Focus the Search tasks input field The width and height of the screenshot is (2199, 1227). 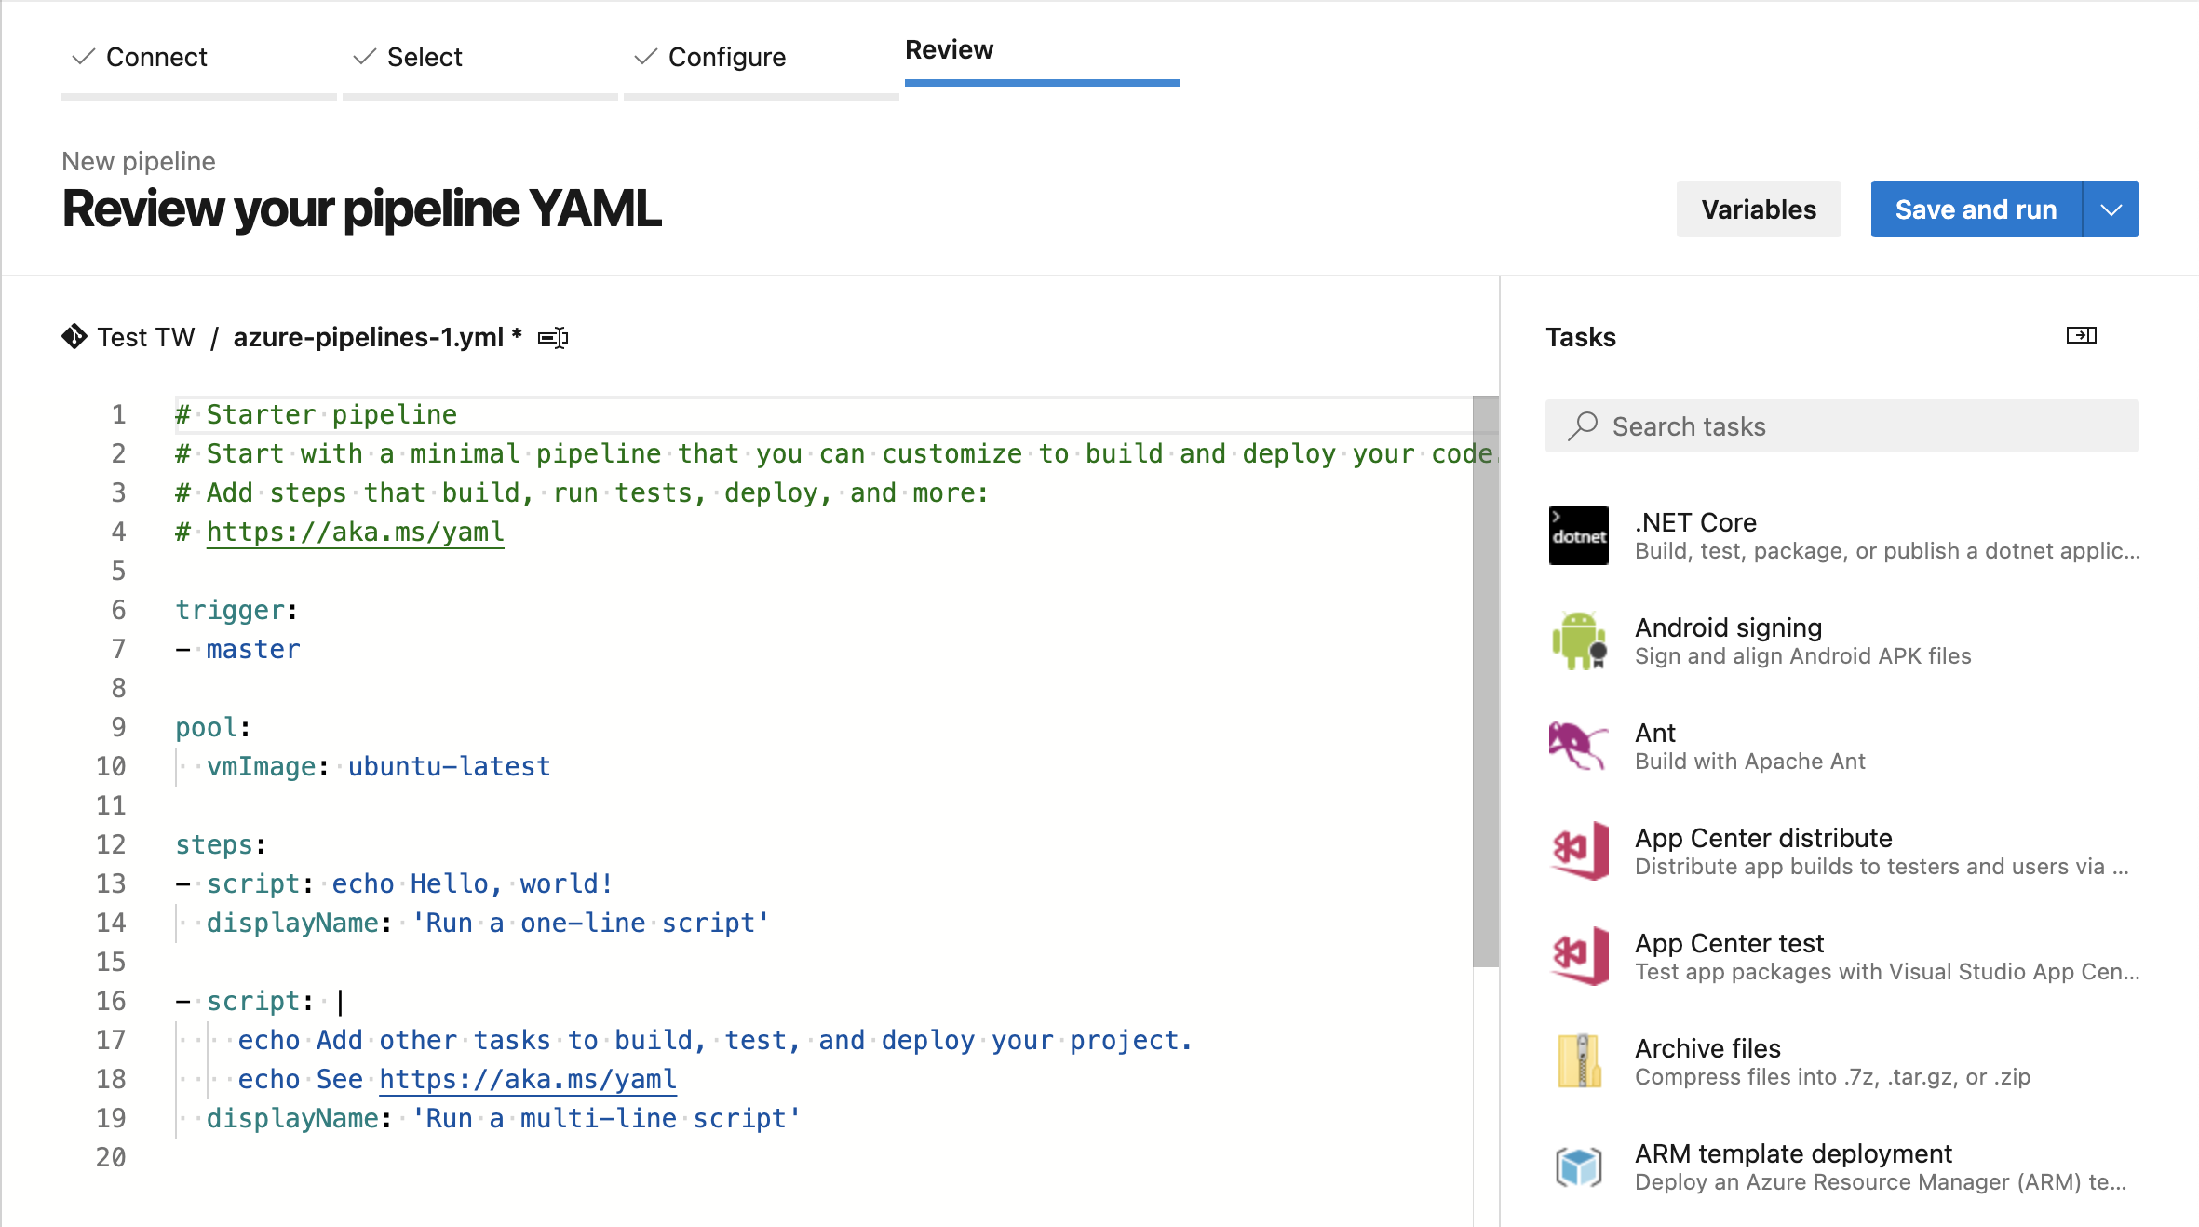(x=1853, y=426)
